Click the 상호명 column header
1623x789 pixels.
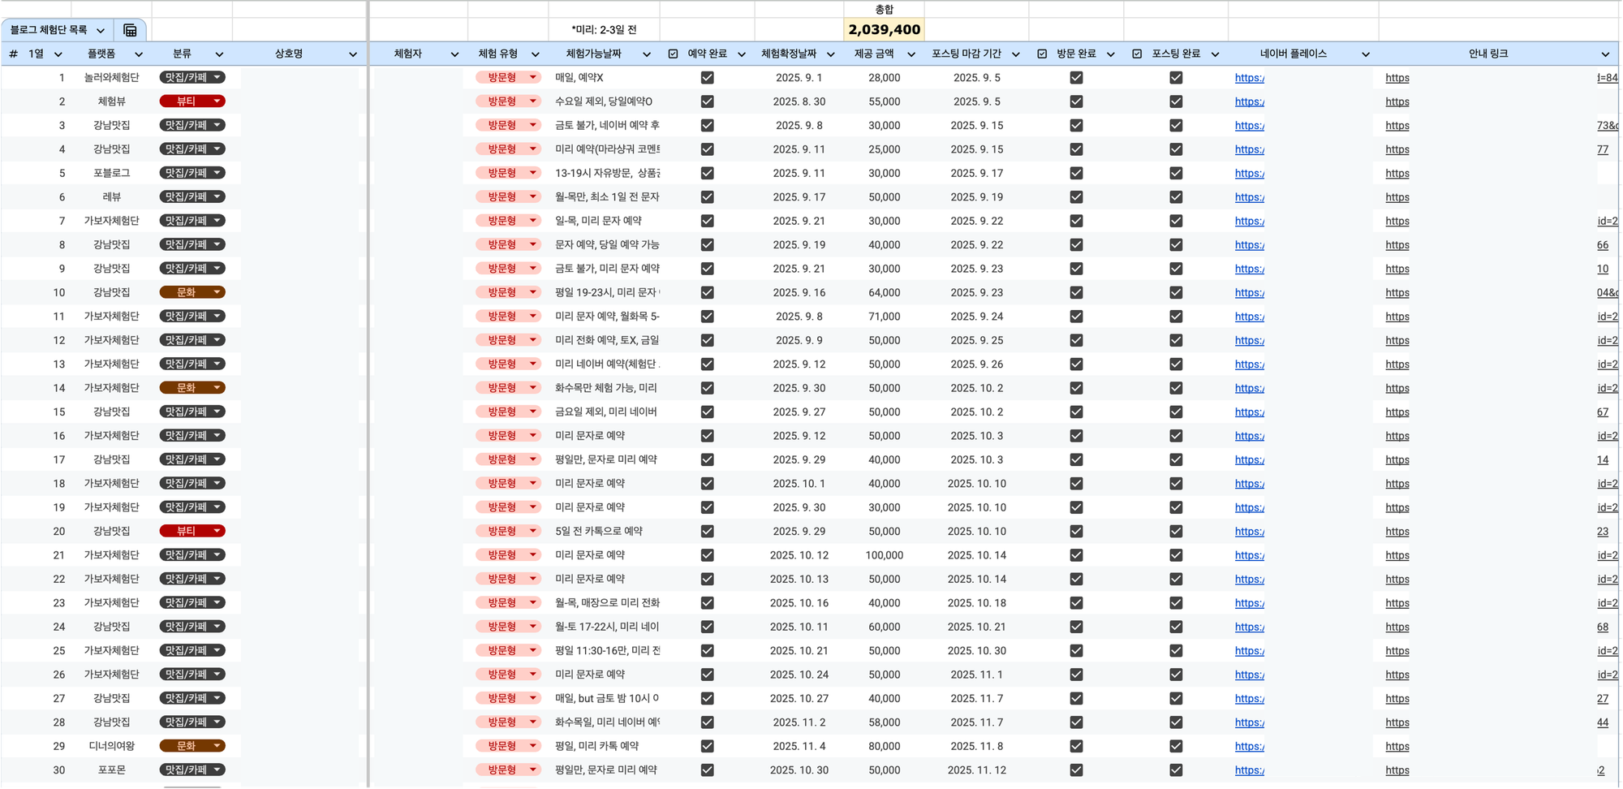pos(288,54)
